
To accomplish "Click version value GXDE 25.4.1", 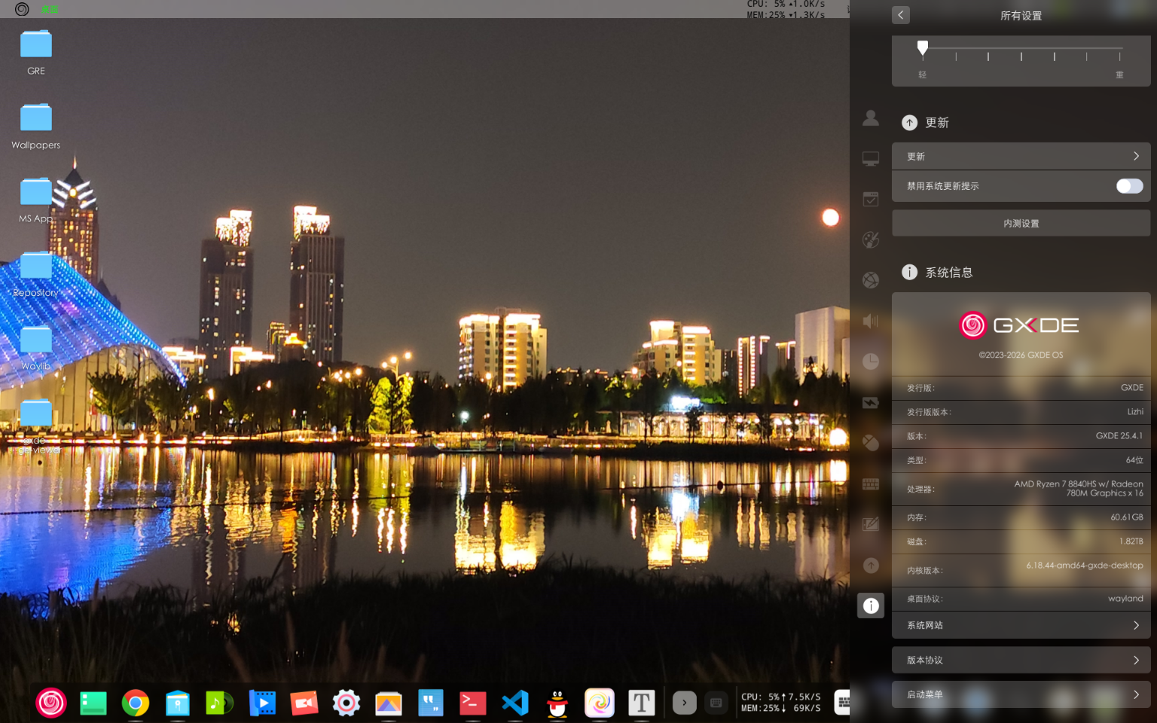I will coord(1119,436).
